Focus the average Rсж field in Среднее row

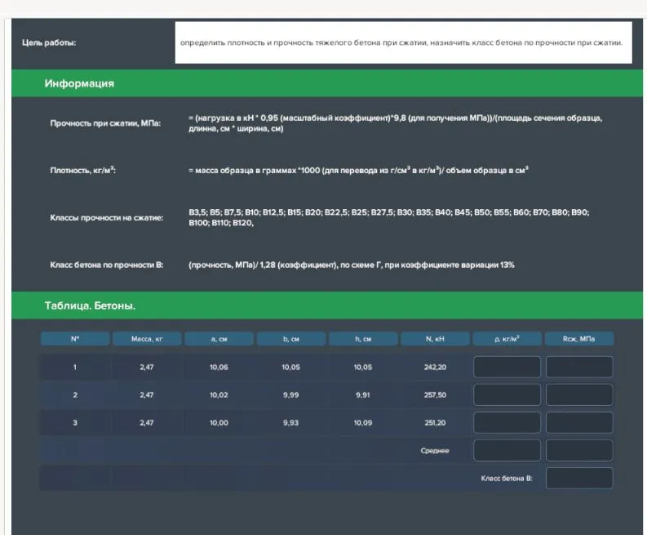pyautogui.click(x=579, y=450)
